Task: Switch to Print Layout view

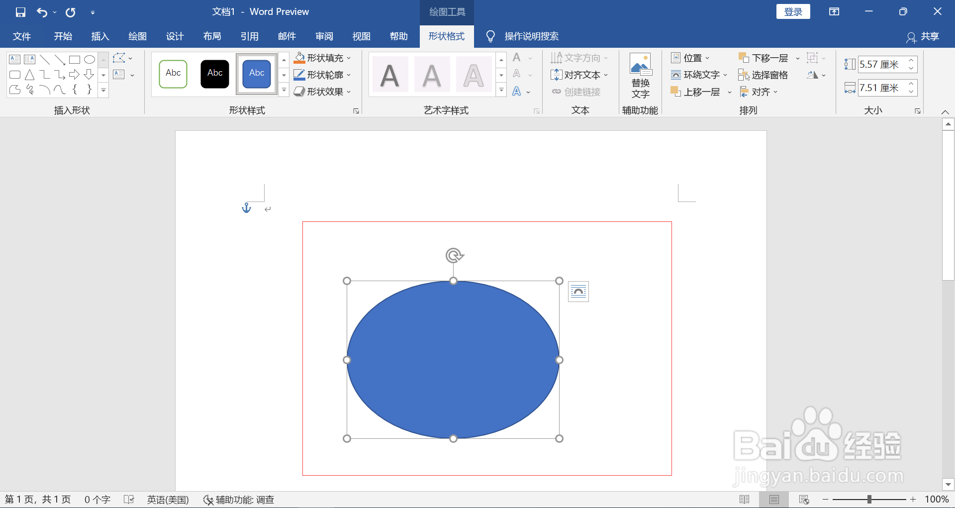Action: tap(774, 500)
